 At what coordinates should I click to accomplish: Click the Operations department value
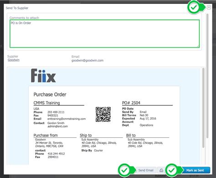click(x=146, y=125)
